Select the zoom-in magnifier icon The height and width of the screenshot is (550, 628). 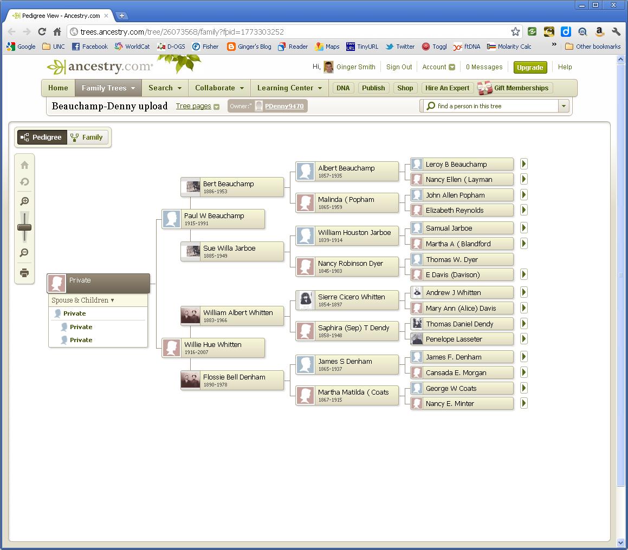click(x=24, y=201)
